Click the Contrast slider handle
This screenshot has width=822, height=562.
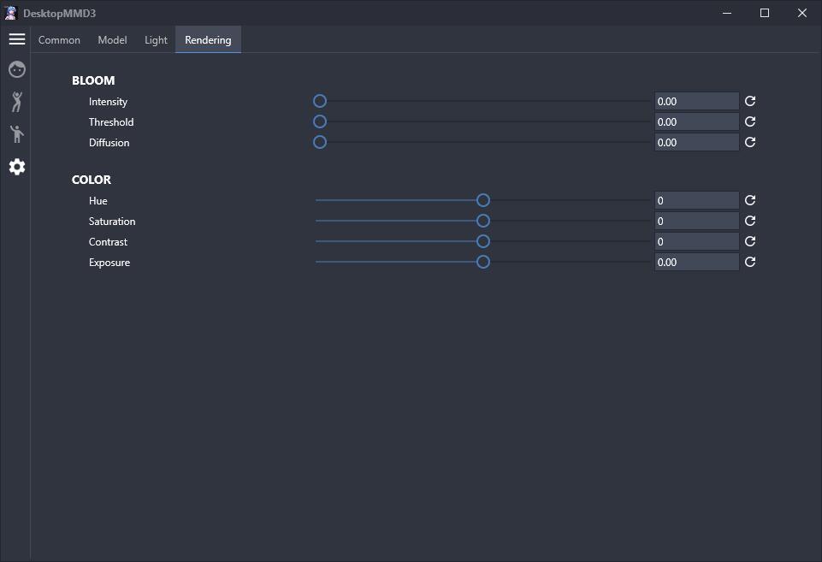click(482, 241)
